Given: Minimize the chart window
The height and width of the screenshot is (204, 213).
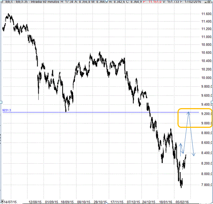Looking at the screenshot, I should tap(206, 2).
